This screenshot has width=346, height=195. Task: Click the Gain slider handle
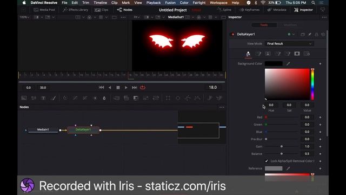coord(282,146)
